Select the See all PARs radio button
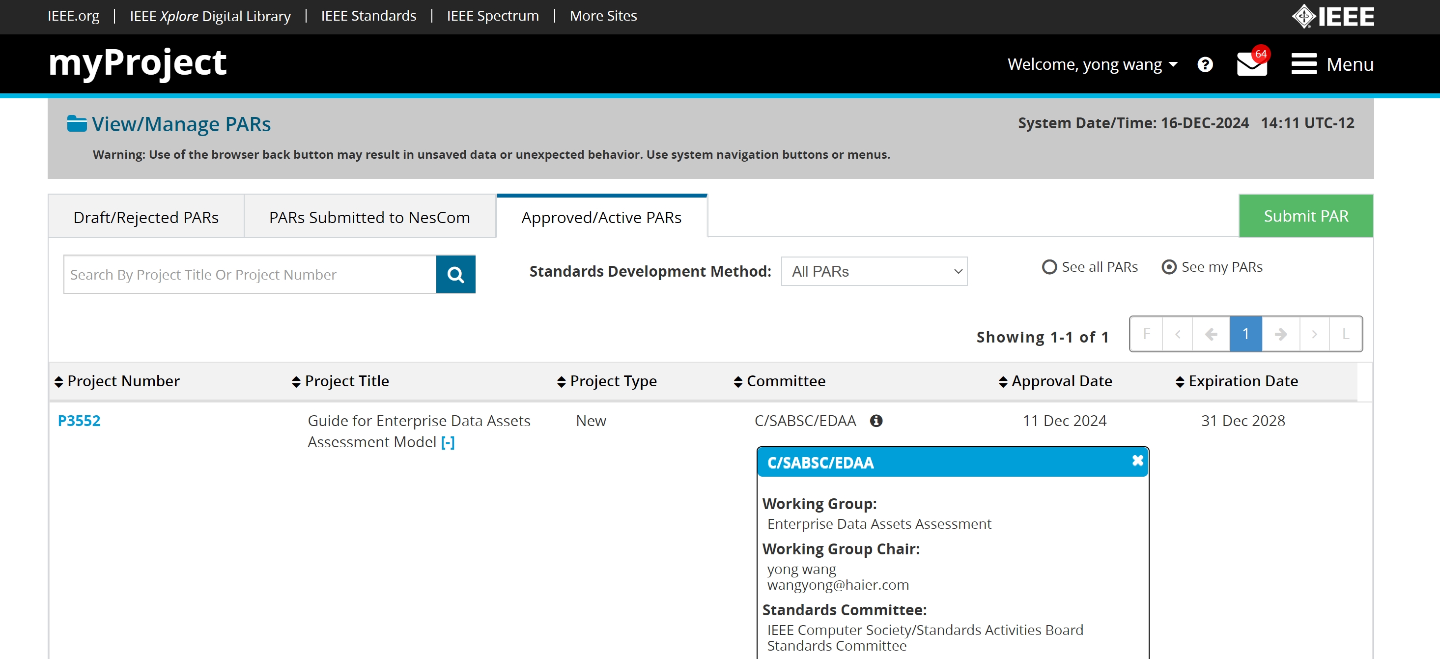Image resolution: width=1440 pixels, height=659 pixels. (1049, 267)
